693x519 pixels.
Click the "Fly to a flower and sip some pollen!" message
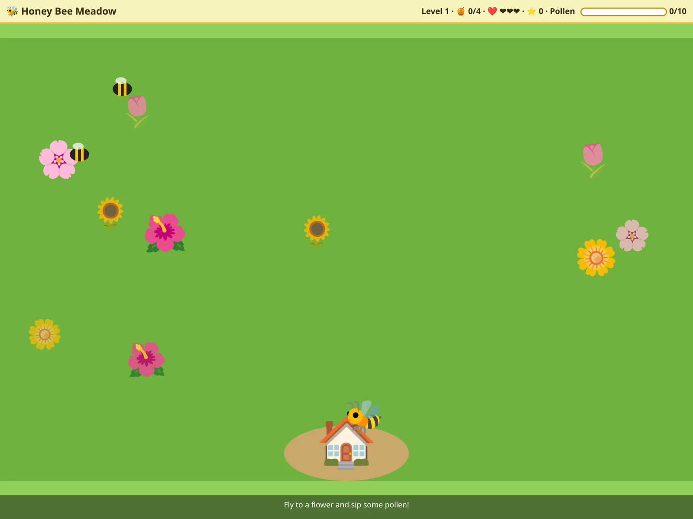[346, 505]
